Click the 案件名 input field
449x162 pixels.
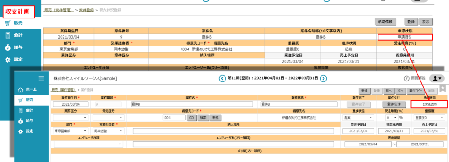click(x=192, y=104)
